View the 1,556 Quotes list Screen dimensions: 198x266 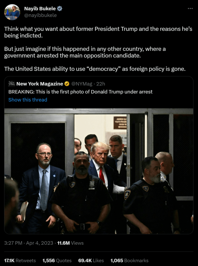[57, 260]
